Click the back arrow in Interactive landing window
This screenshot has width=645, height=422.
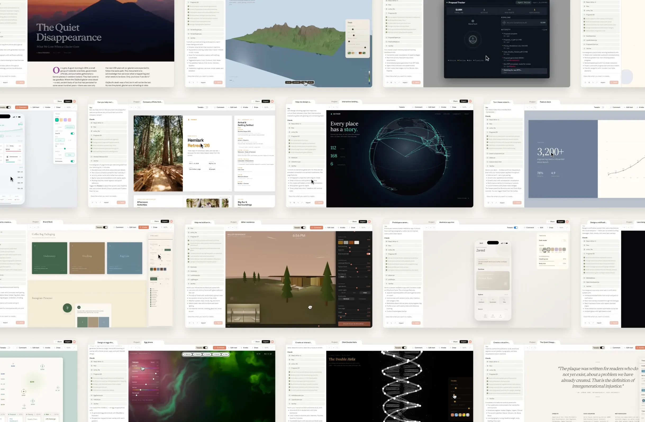[x=329, y=107]
